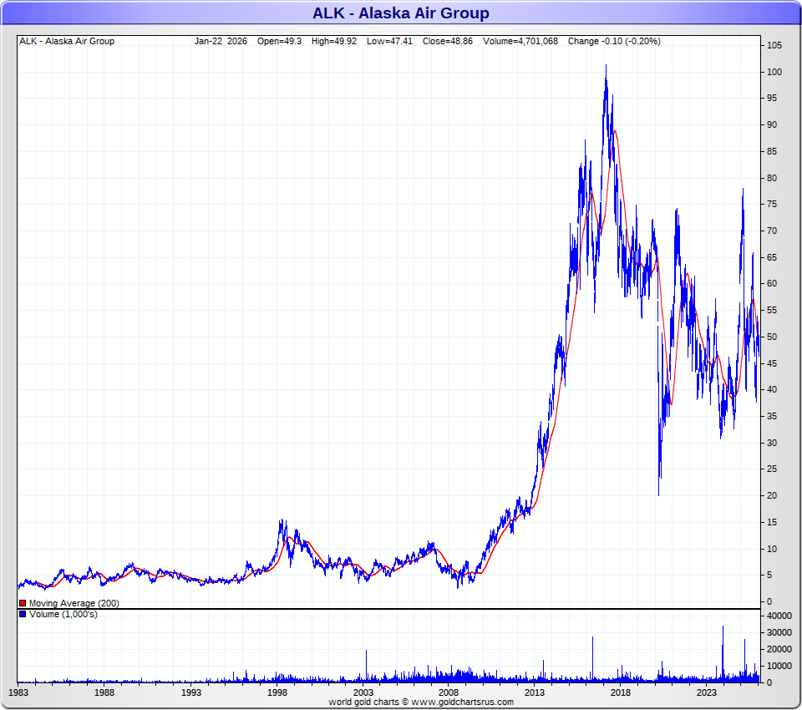The image size is (802, 710).
Task: Click the 70 price axis label
Action: (772, 231)
